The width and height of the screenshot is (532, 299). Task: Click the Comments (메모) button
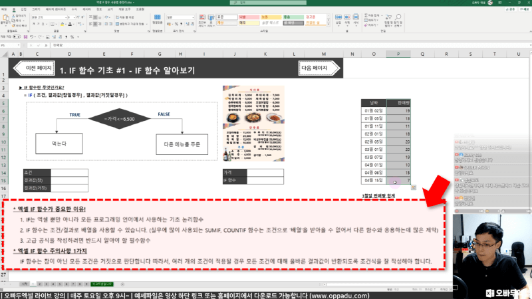[x=525, y=9]
